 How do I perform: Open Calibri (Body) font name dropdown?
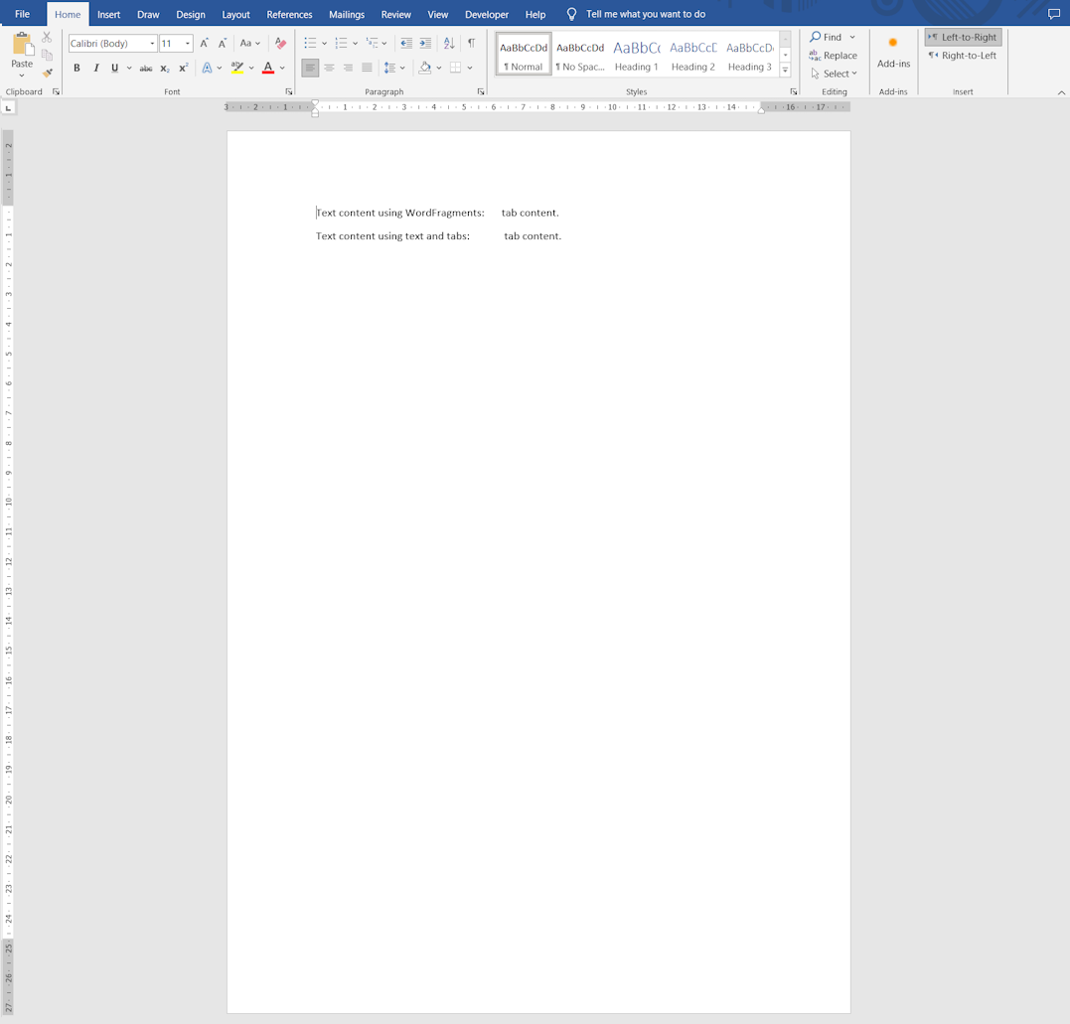[x=152, y=43]
